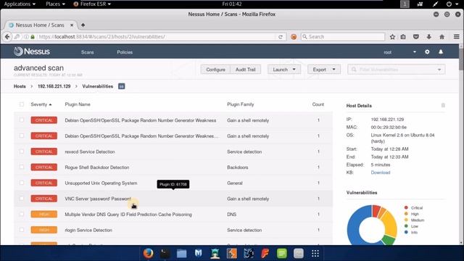464x261 pixels.
Task: Click the power icon in top bar
Action: pos(449,4)
